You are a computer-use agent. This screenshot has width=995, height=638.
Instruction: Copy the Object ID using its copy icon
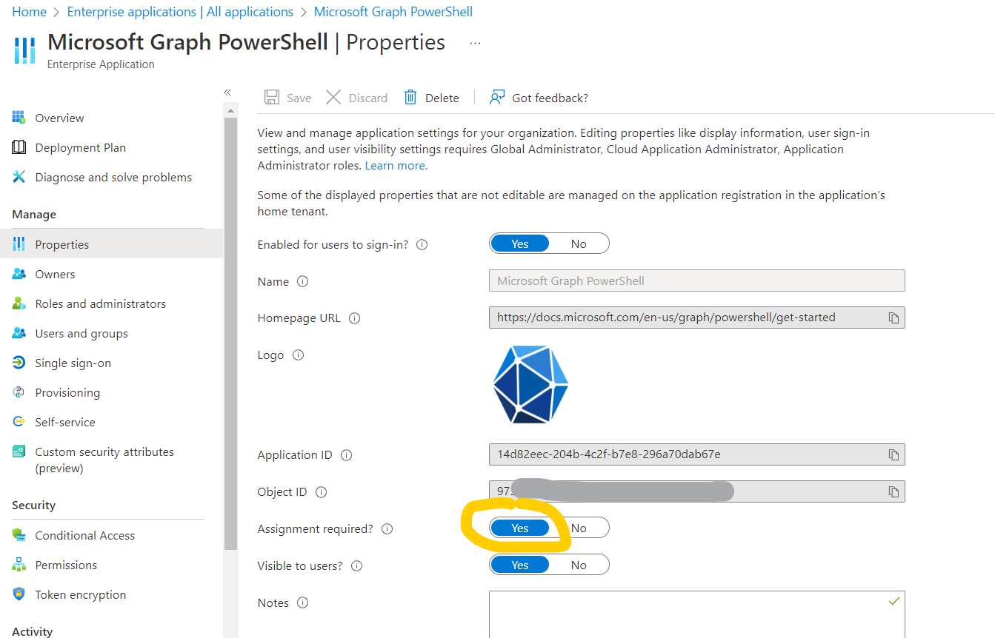point(893,491)
